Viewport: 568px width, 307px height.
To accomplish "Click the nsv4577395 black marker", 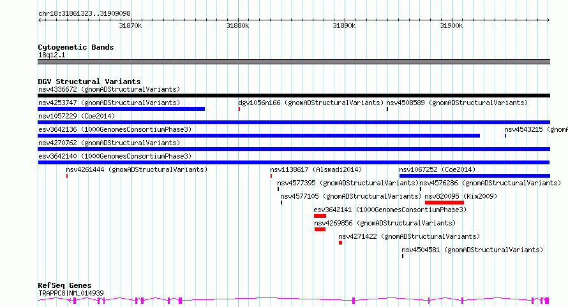I will 278,189.
